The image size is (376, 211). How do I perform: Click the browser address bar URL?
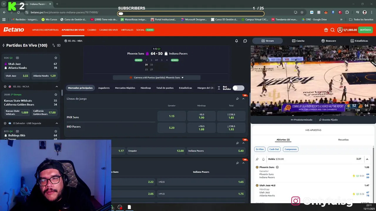pyautogui.click(x=64, y=12)
